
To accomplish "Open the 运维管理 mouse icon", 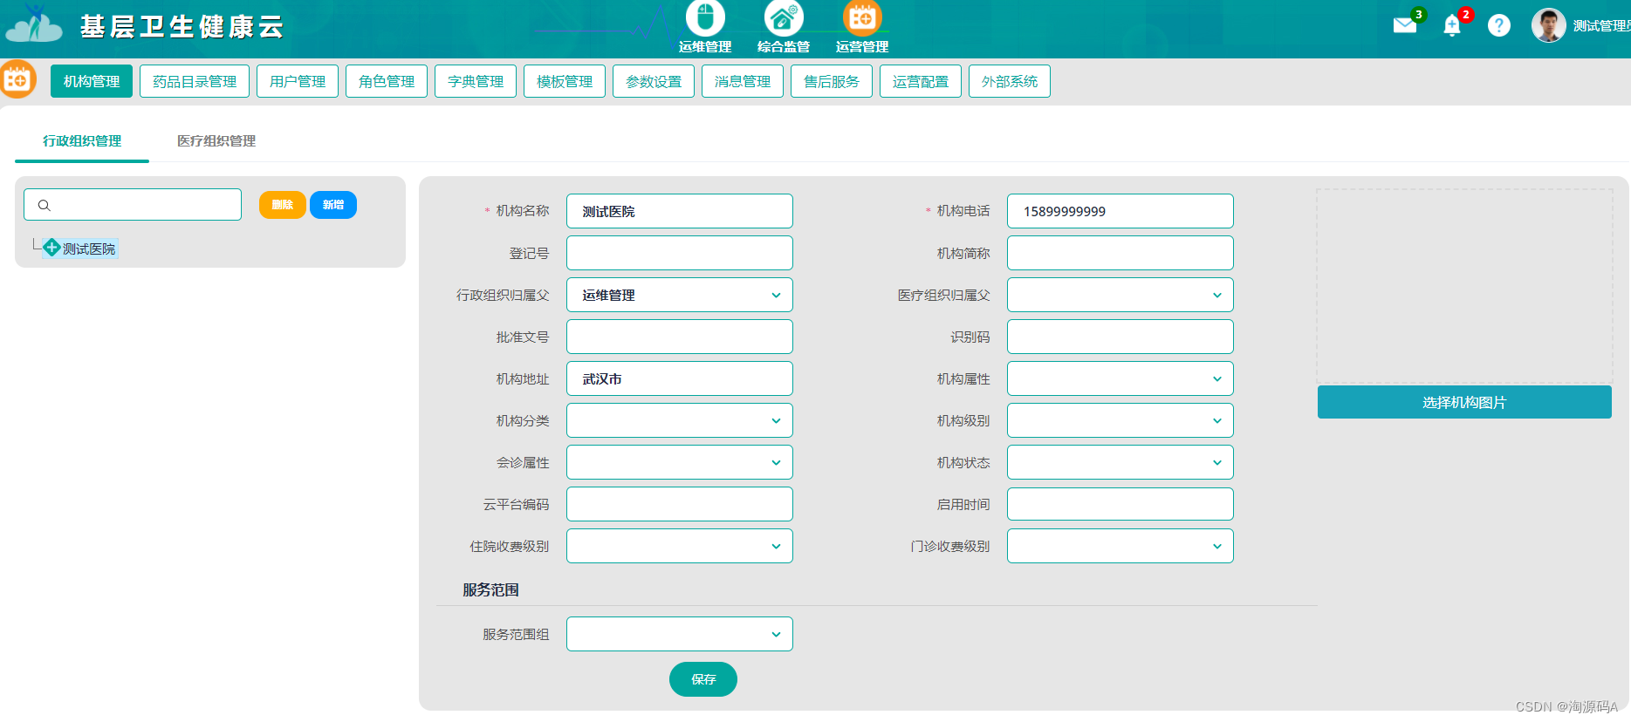I will [705, 17].
